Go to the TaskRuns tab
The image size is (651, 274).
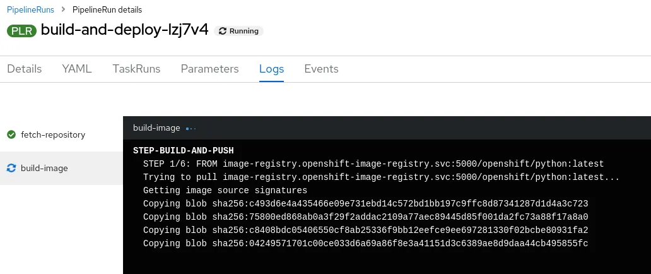(136, 69)
